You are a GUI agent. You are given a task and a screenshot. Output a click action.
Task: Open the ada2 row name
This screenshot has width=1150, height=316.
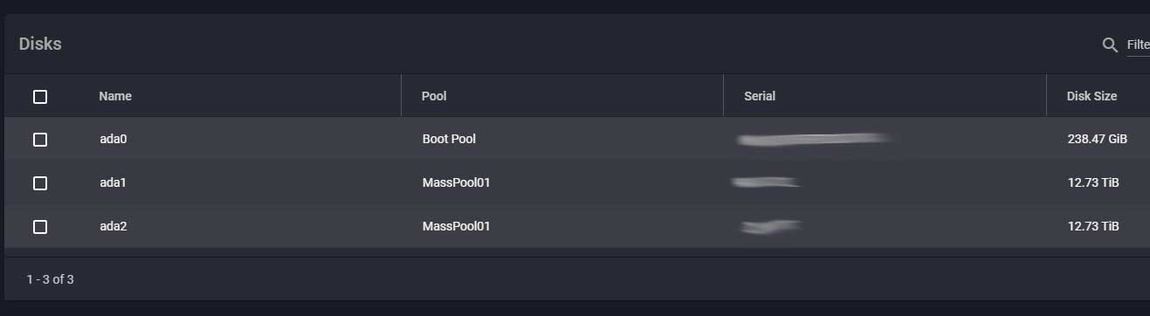[x=114, y=227]
